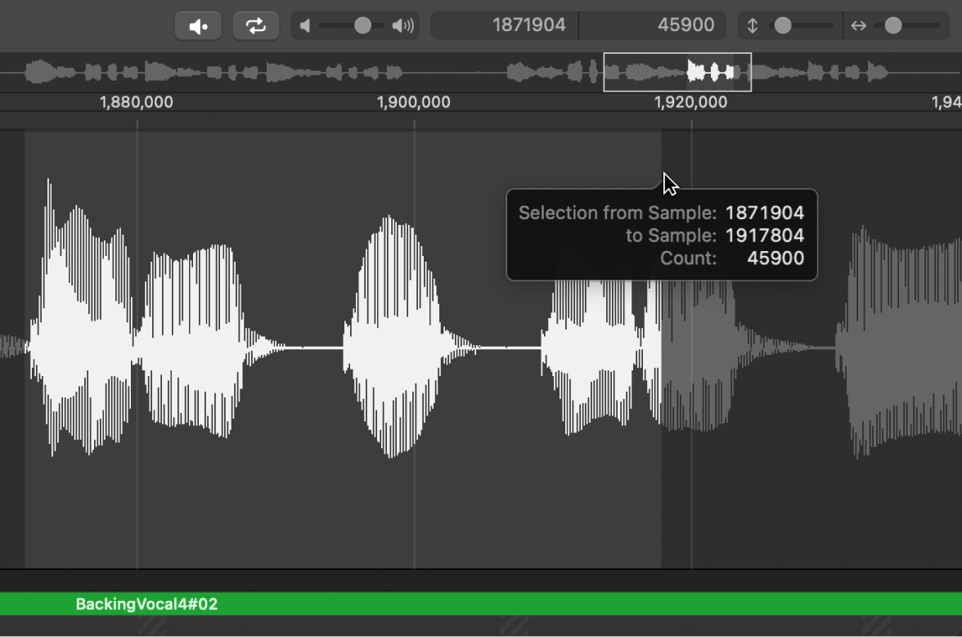The width and height of the screenshot is (962, 637).
Task: Click the right loud-speaker icon beside the volume slider
Action: [404, 25]
